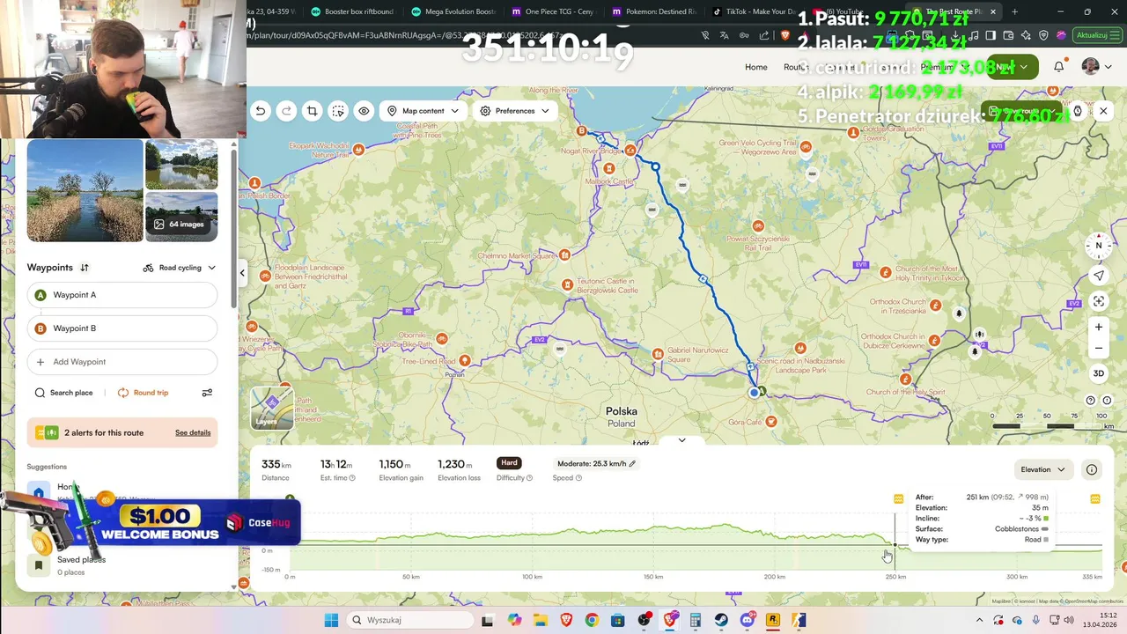Screen dimensions: 1127x634
Task: Toggle the 3D map view
Action: 1098,373
